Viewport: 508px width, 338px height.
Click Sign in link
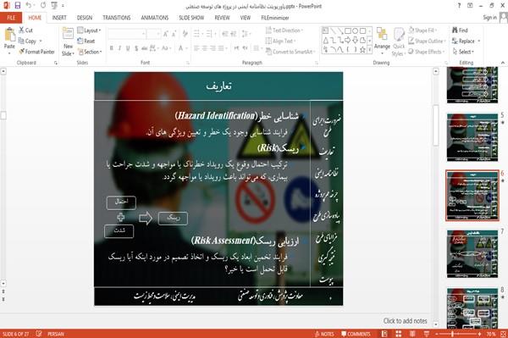tap(489, 18)
